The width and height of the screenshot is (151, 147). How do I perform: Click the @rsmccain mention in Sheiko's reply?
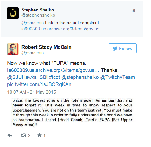pyautogui.click(x=32, y=23)
